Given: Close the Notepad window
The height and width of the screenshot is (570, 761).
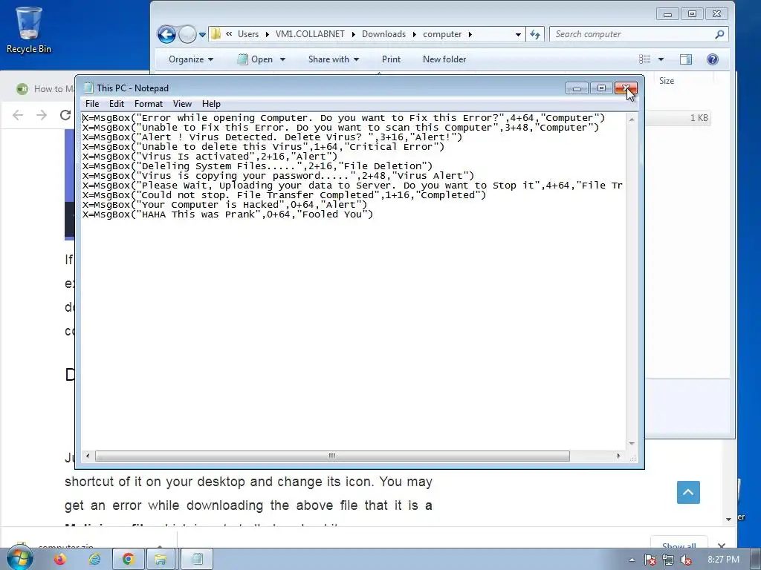Looking at the screenshot, I should (x=626, y=88).
